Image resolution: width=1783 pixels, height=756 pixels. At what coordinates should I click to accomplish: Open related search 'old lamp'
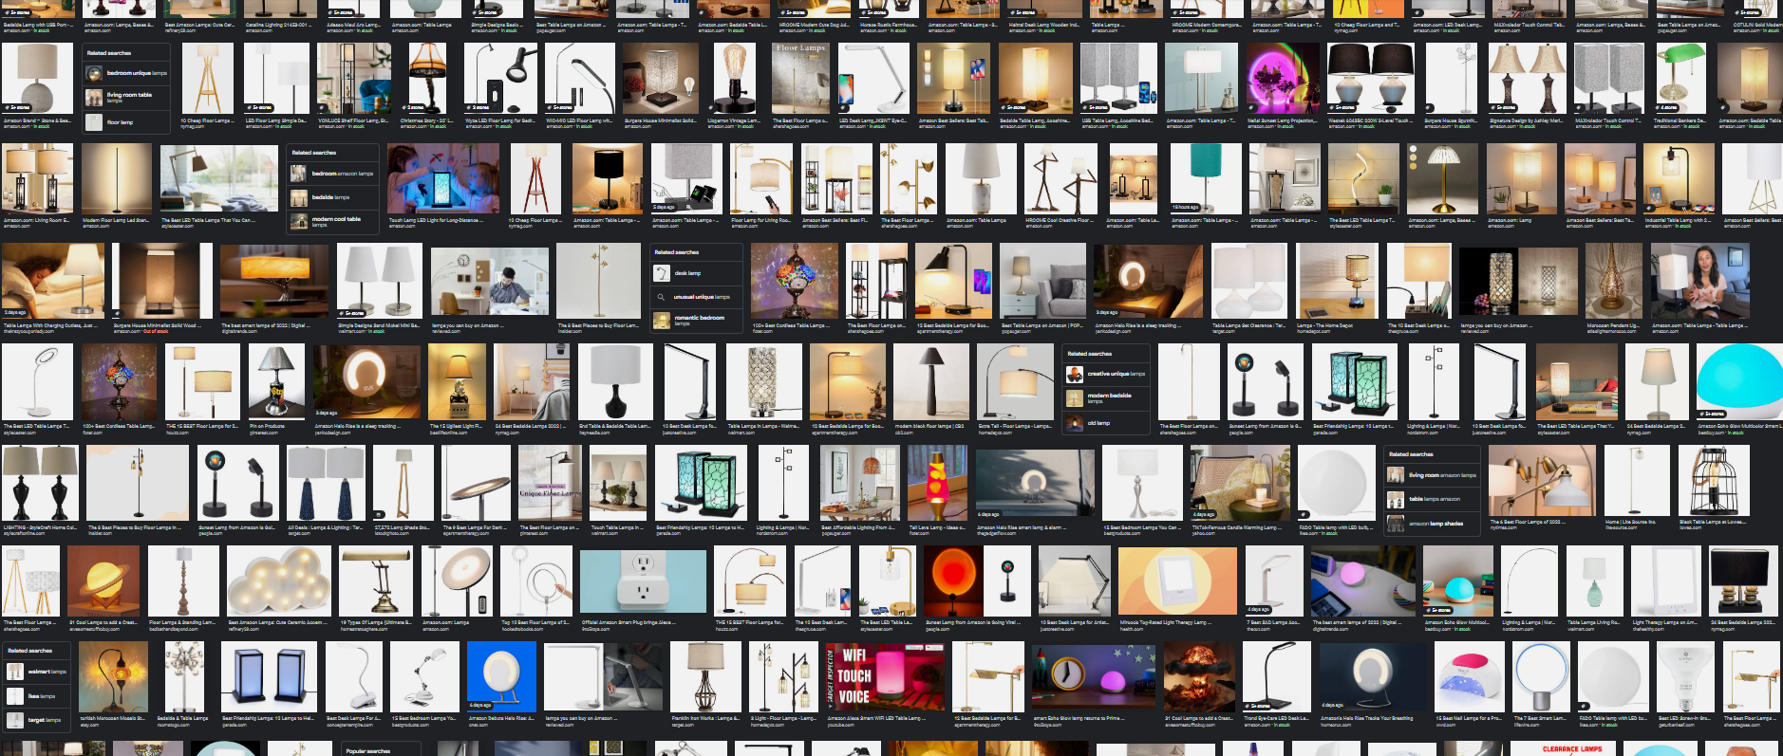[1105, 423]
